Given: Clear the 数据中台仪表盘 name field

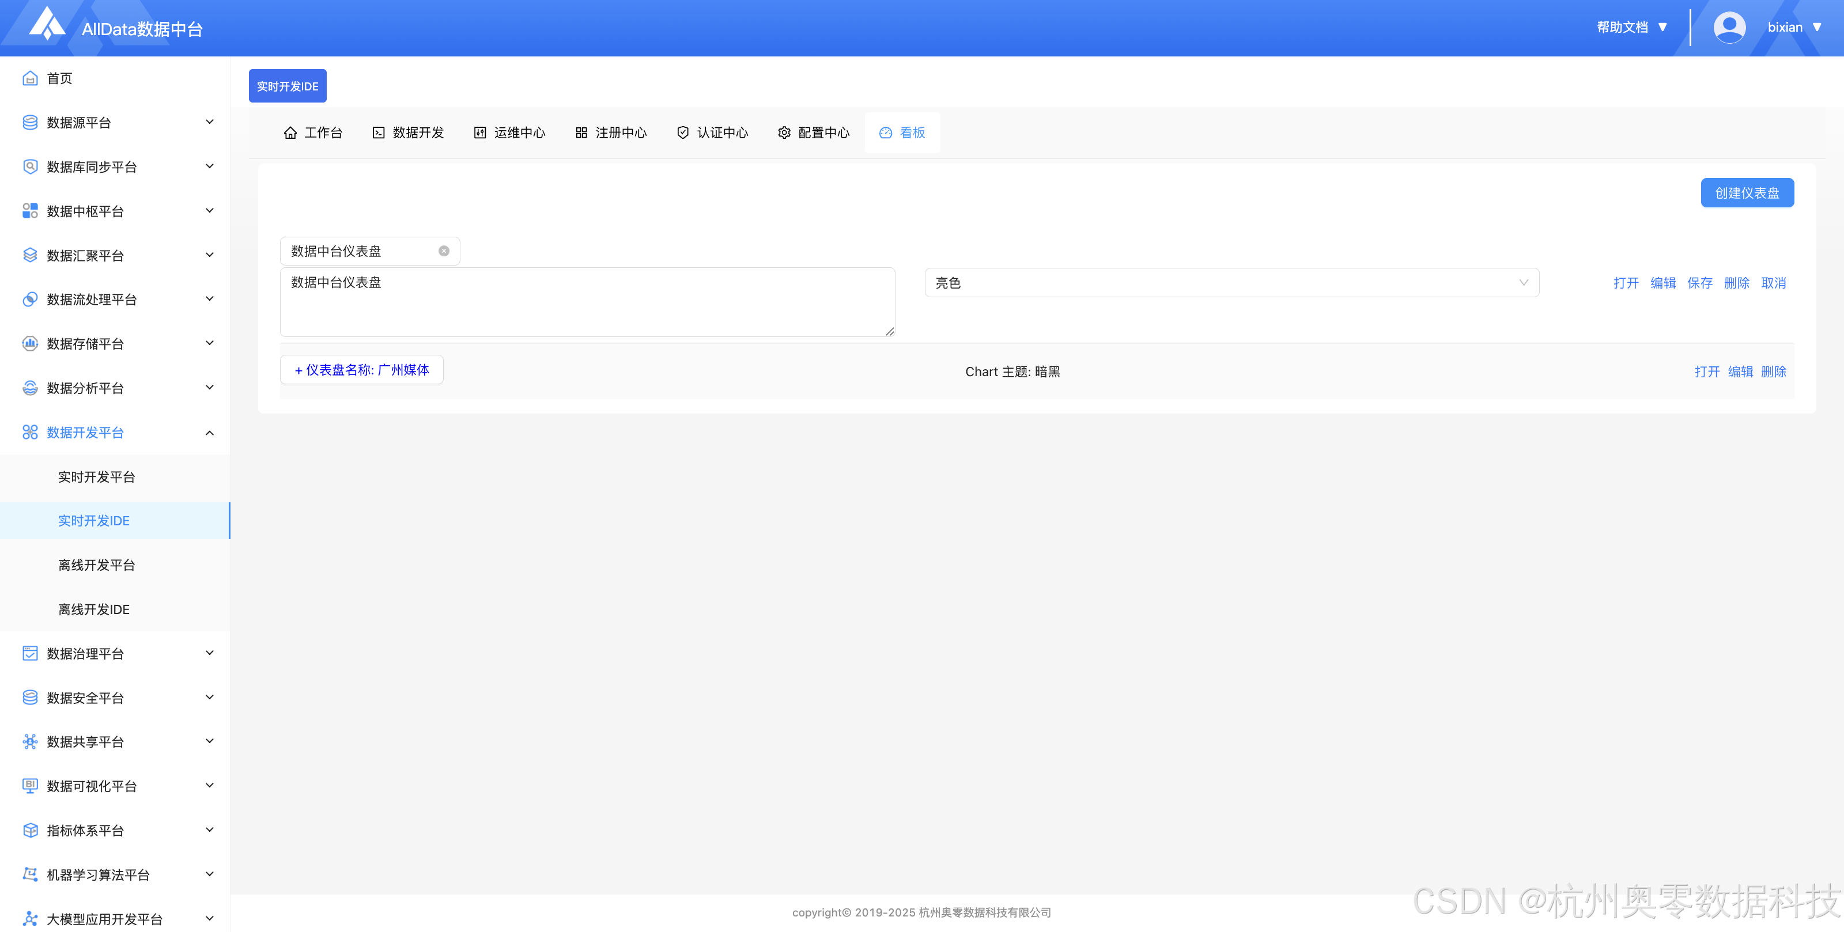Looking at the screenshot, I should click(444, 251).
